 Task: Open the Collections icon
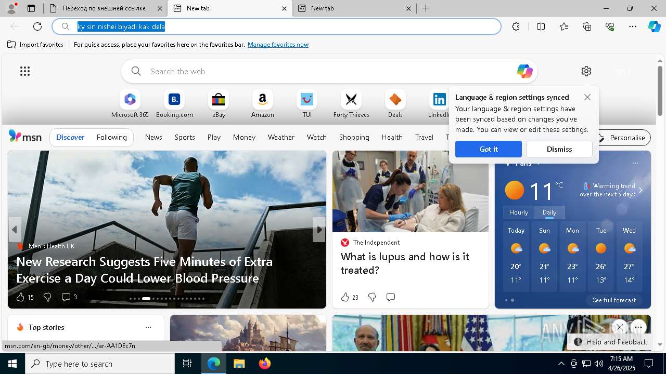(587, 26)
